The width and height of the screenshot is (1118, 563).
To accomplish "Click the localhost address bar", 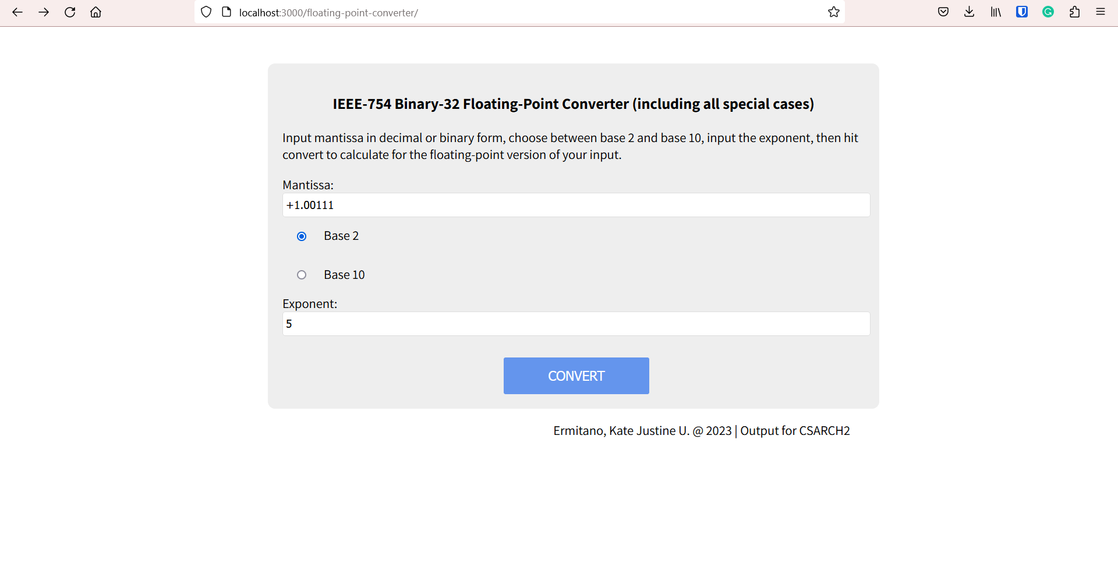I will [329, 12].
